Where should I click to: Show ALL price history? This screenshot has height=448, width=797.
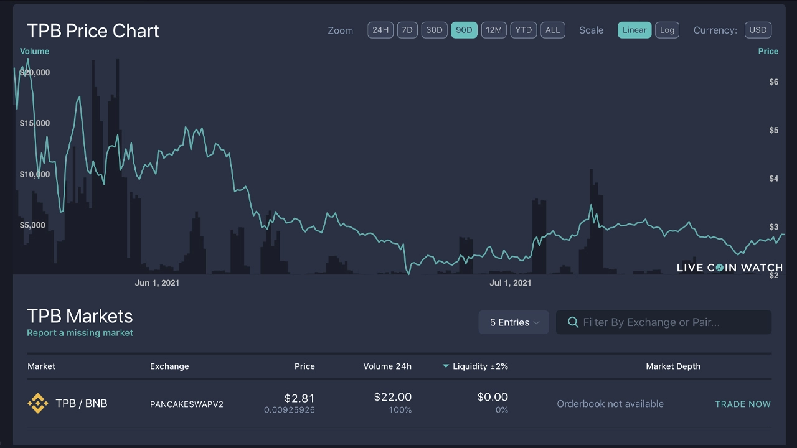(553, 30)
